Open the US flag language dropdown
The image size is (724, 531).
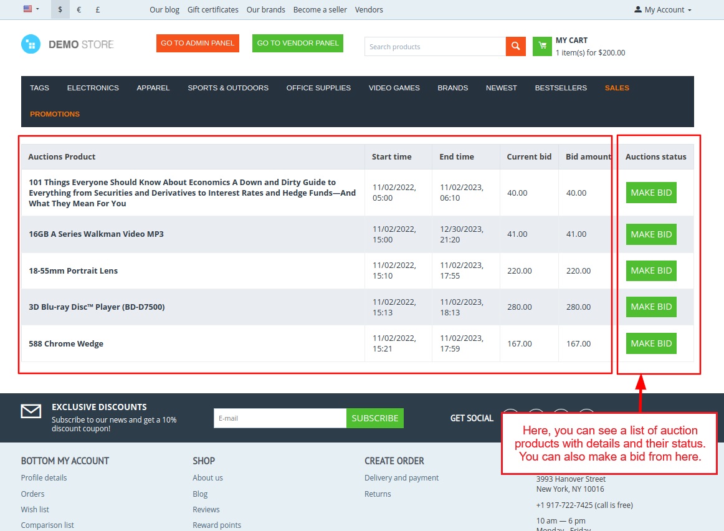point(31,9)
